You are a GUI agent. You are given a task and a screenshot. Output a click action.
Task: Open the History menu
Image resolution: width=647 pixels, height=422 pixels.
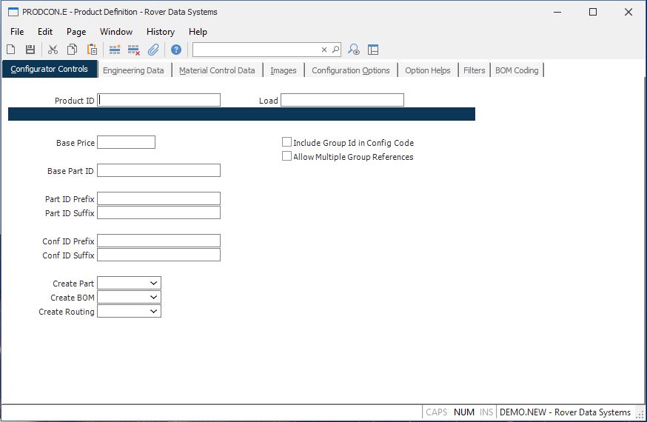(160, 32)
